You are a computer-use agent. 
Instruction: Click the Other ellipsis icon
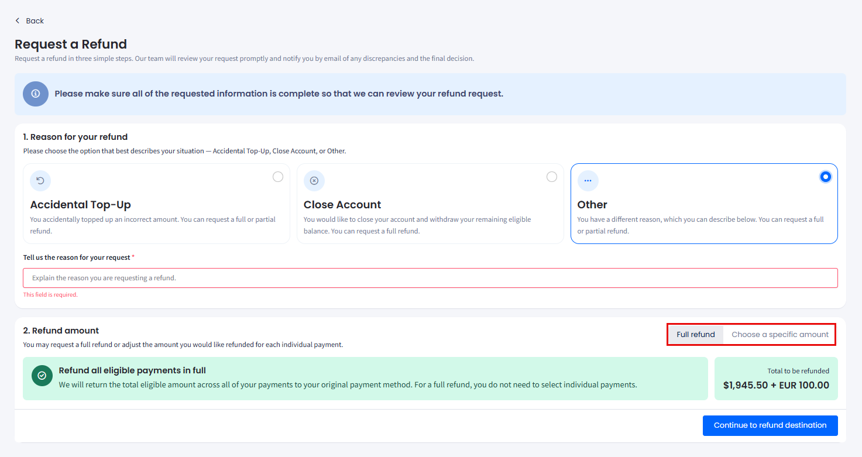[x=588, y=181]
